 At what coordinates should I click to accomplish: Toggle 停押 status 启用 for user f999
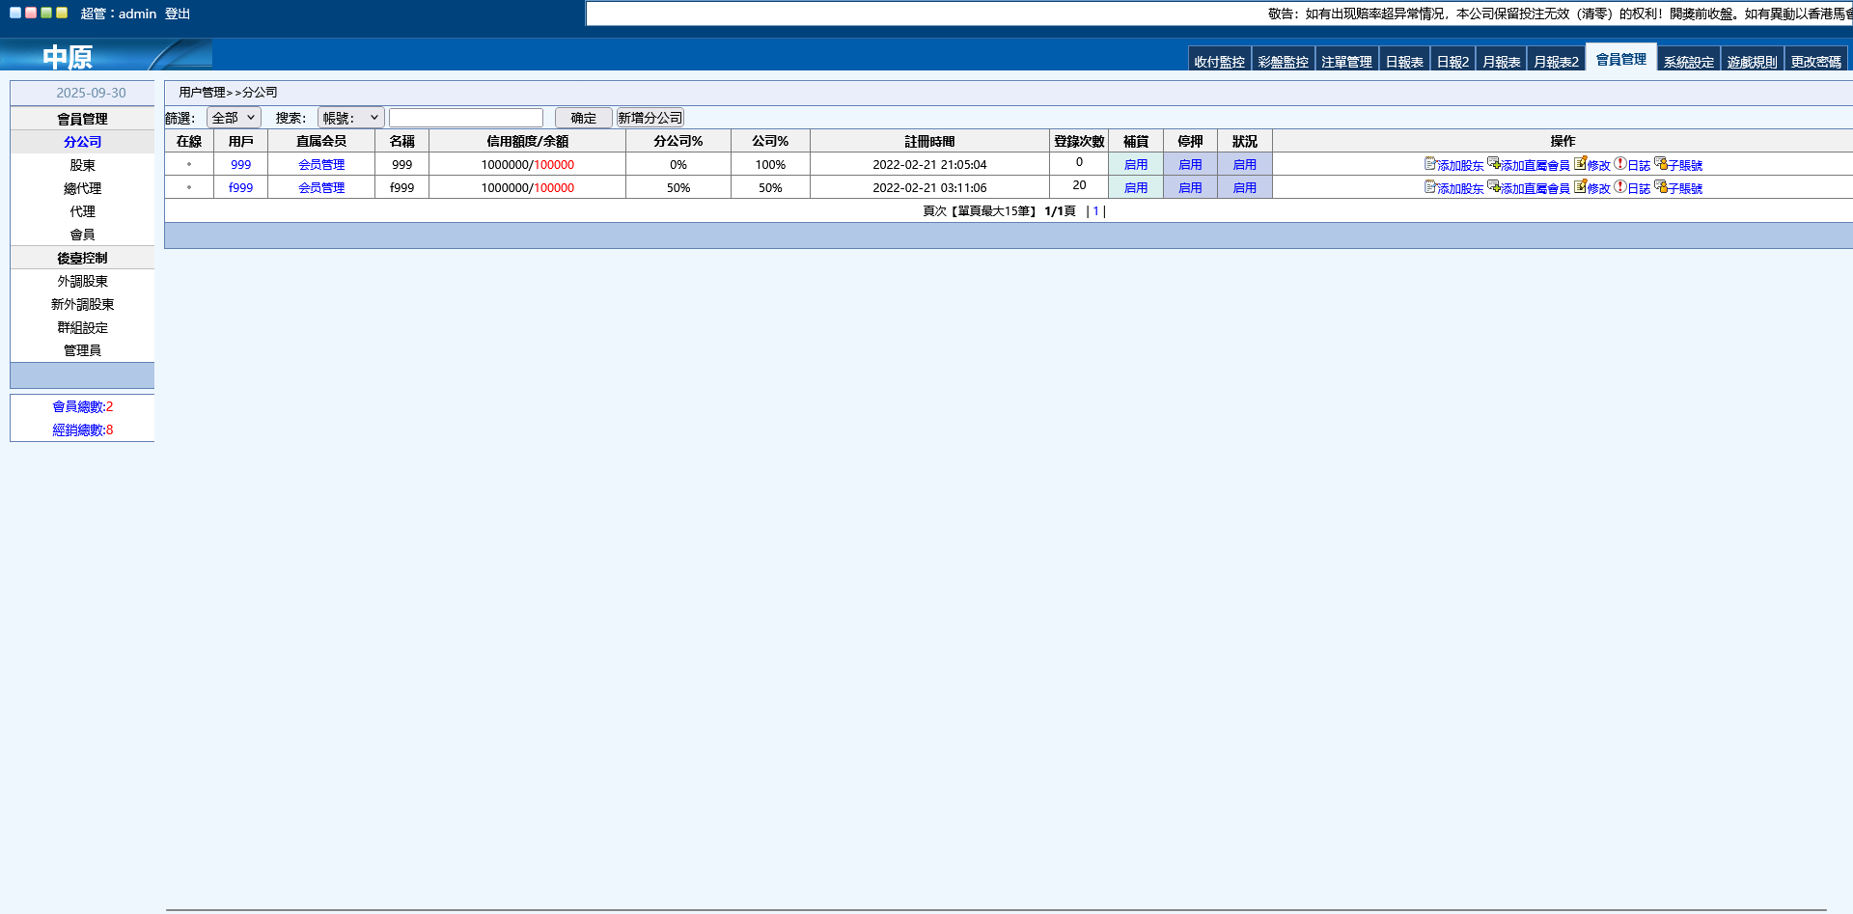(x=1190, y=188)
